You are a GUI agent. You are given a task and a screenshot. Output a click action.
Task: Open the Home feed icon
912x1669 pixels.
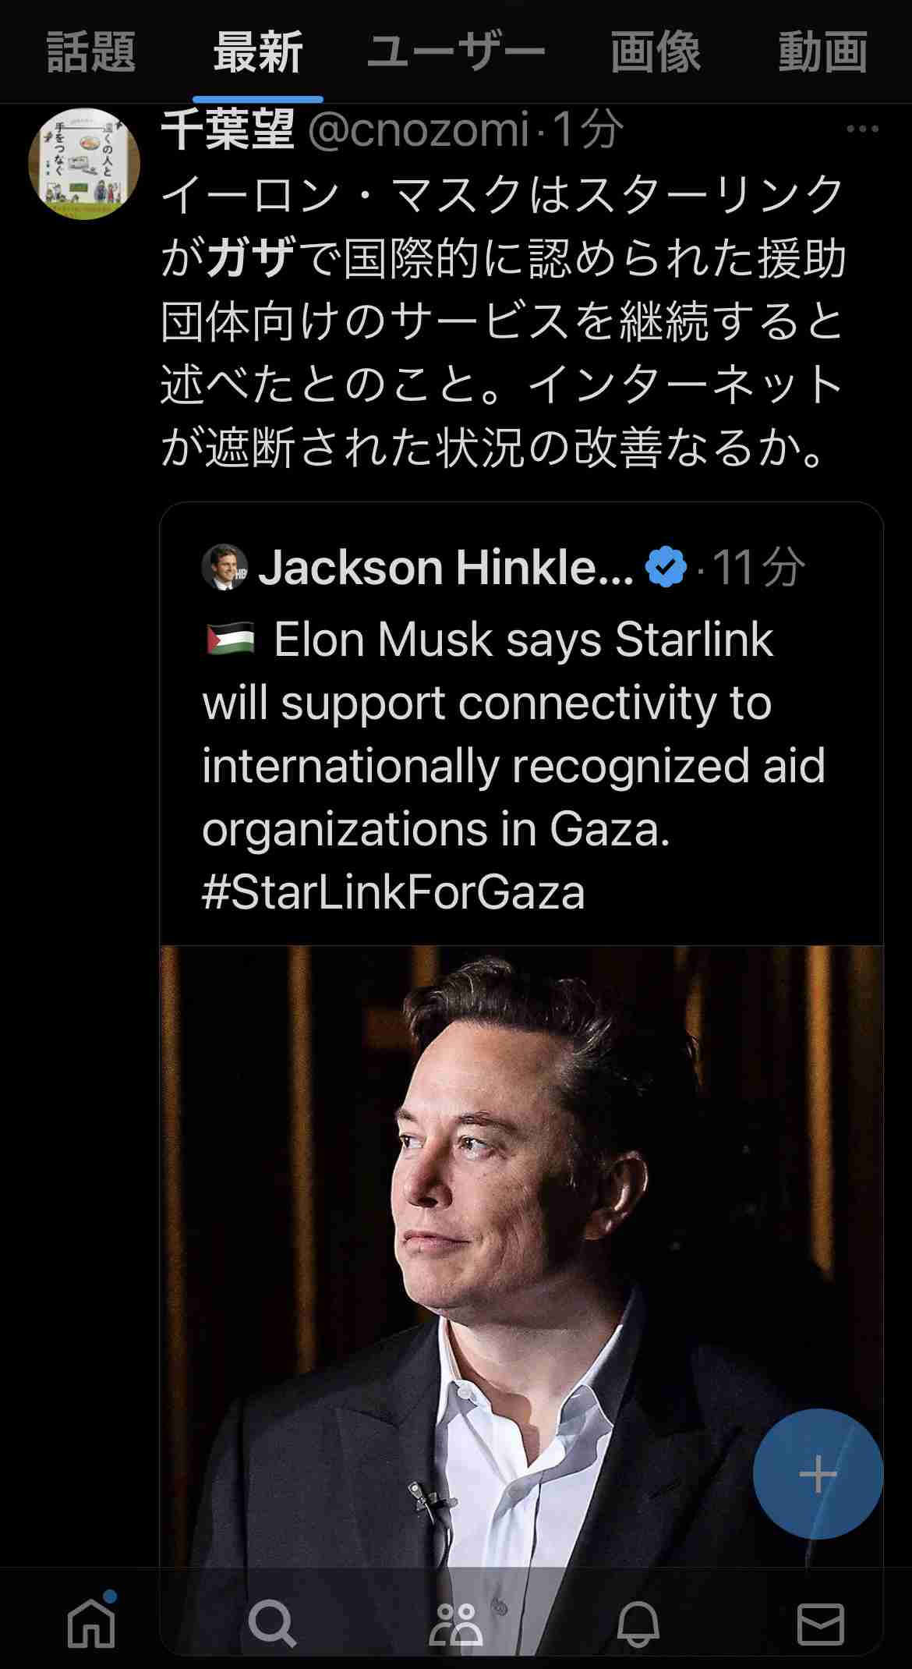(x=91, y=1625)
